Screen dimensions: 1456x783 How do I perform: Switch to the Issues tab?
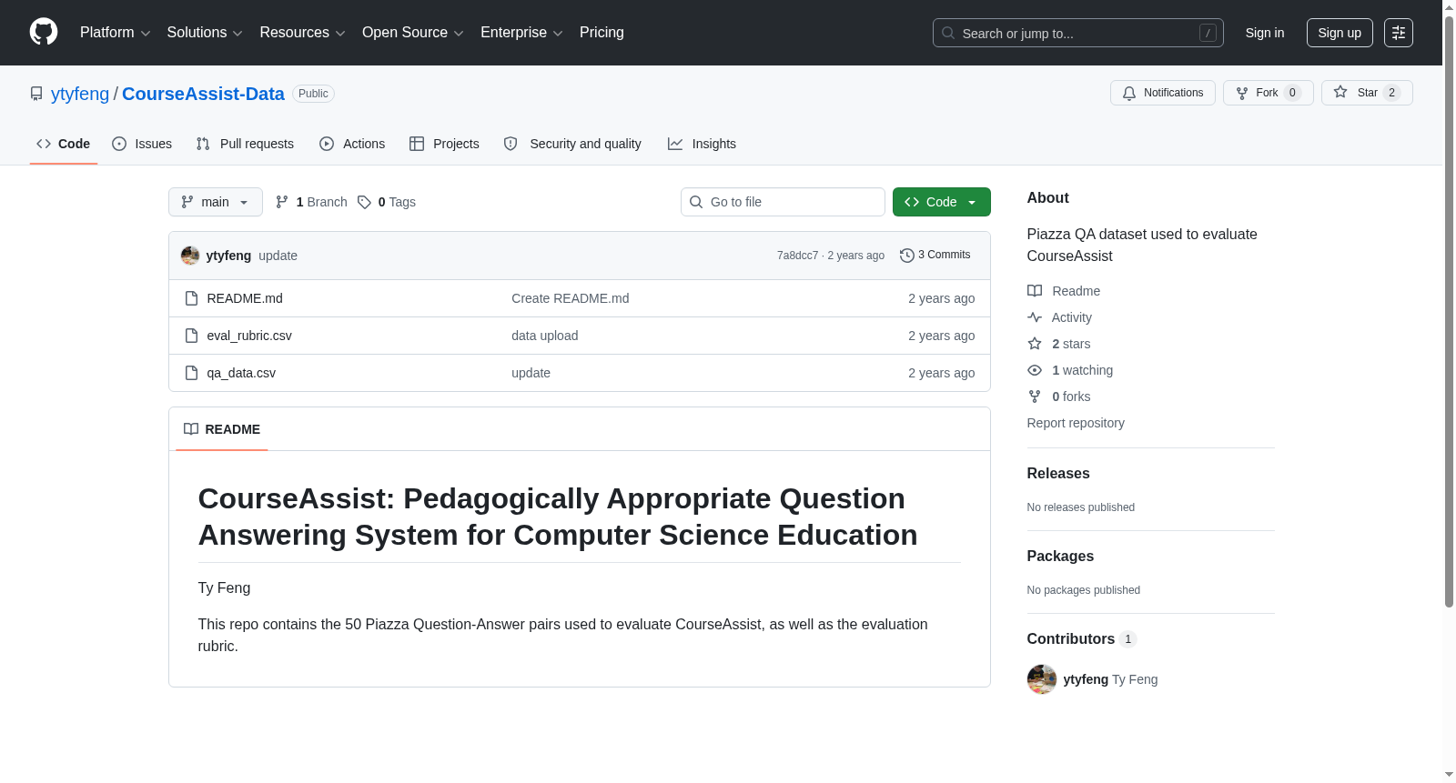[x=142, y=144]
